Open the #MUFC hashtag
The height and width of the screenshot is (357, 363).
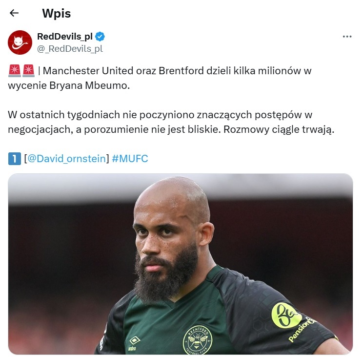click(130, 159)
